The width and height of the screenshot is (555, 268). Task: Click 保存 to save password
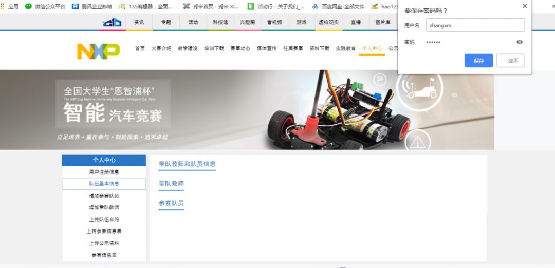coord(478,61)
